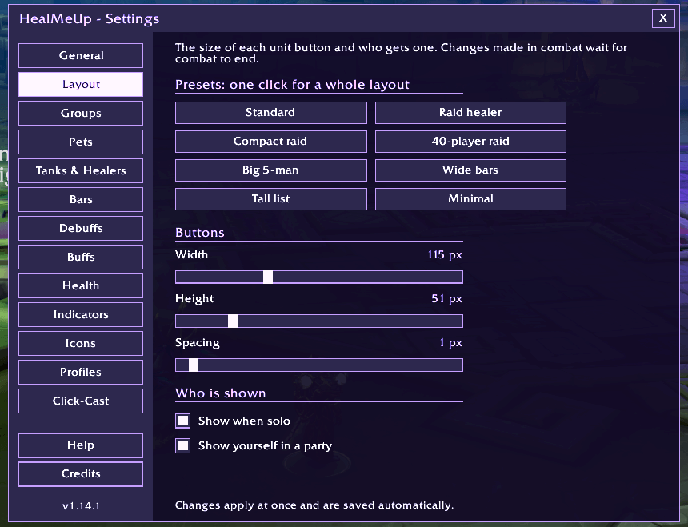
Task: Switch to the Icons tab
Action: 81,343
